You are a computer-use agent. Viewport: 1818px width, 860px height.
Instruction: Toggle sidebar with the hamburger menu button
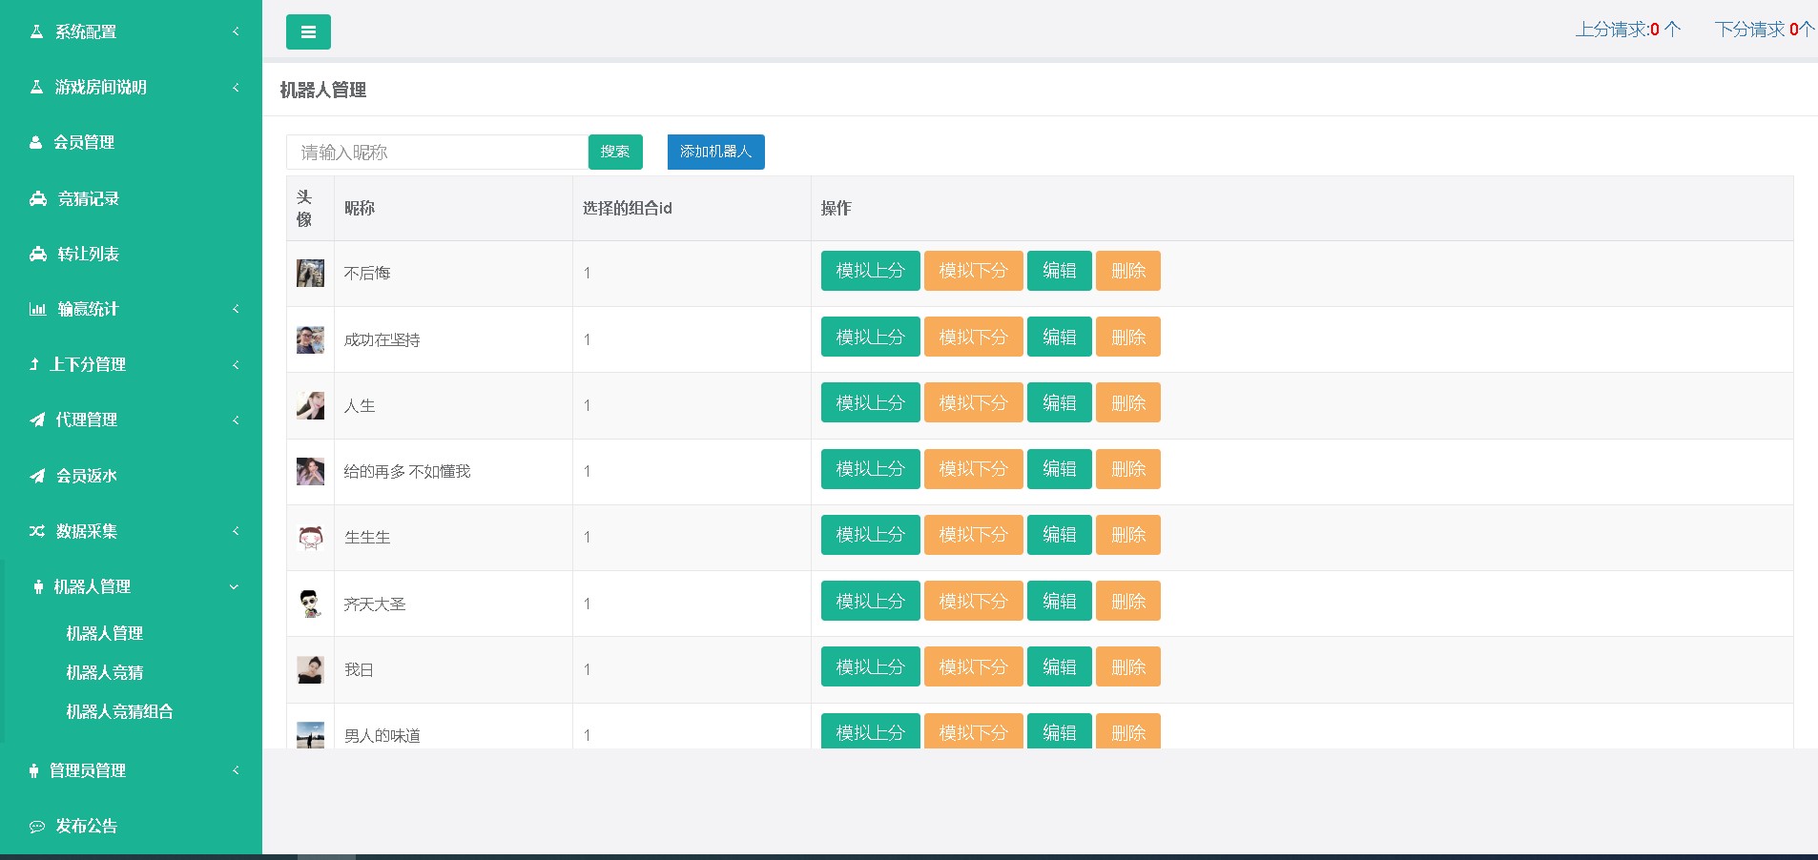coord(308,32)
